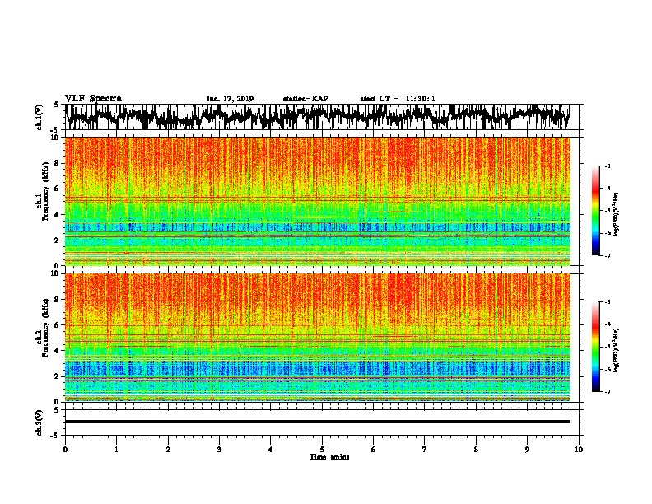Viewport: 652px width, 504px height.
Task: Click the ch.1 spectrogram color scale bar
Action: click(596, 211)
